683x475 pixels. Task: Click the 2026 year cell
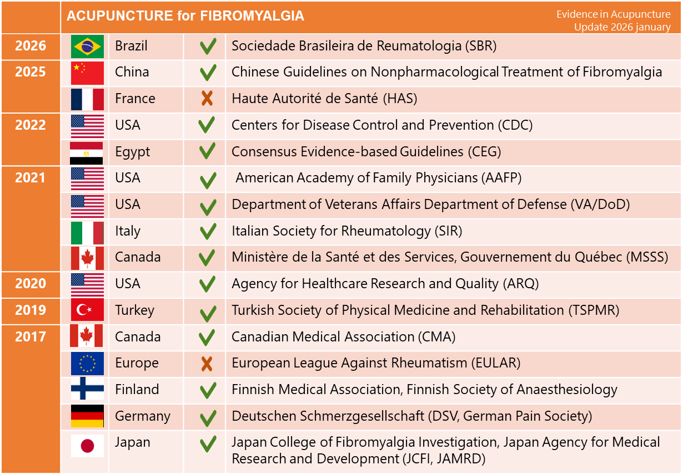point(31,47)
